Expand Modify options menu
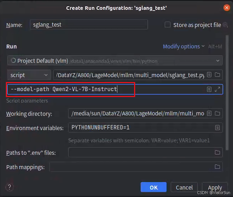This screenshot has width=233, height=197. point(184,47)
